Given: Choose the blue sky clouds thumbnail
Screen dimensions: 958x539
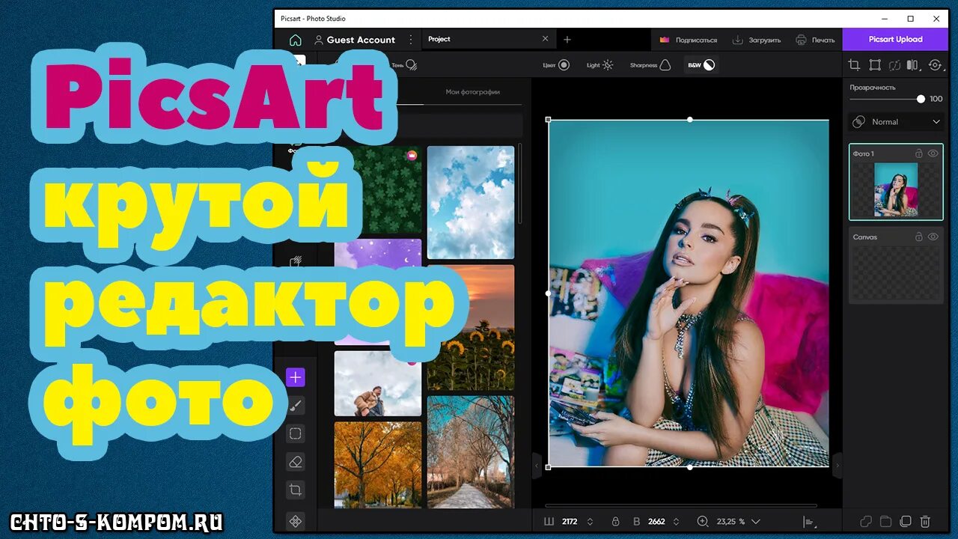Looking at the screenshot, I should coord(471,202).
